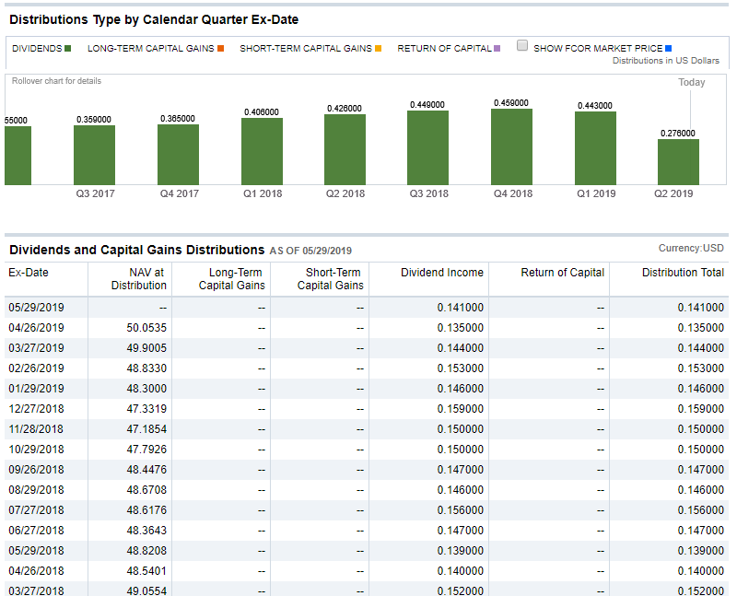Click the Return of Capital column header
The width and height of the screenshot is (737, 596).
pos(562,273)
